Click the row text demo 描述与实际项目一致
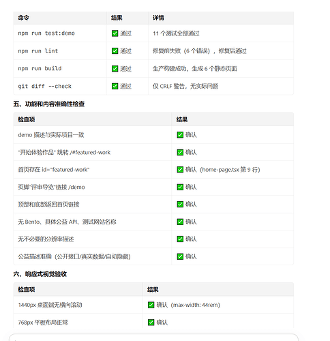 point(51,135)
